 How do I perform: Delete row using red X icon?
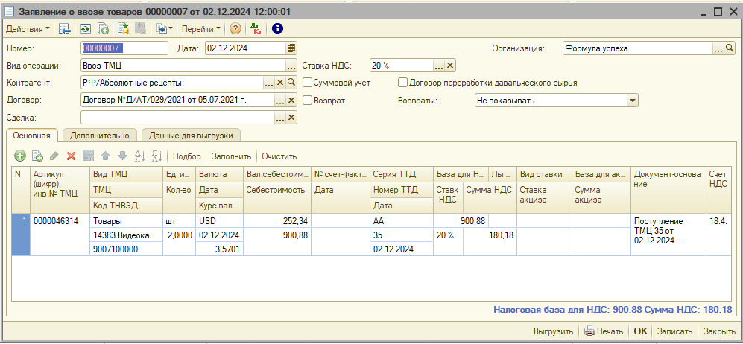coord(72,156)
